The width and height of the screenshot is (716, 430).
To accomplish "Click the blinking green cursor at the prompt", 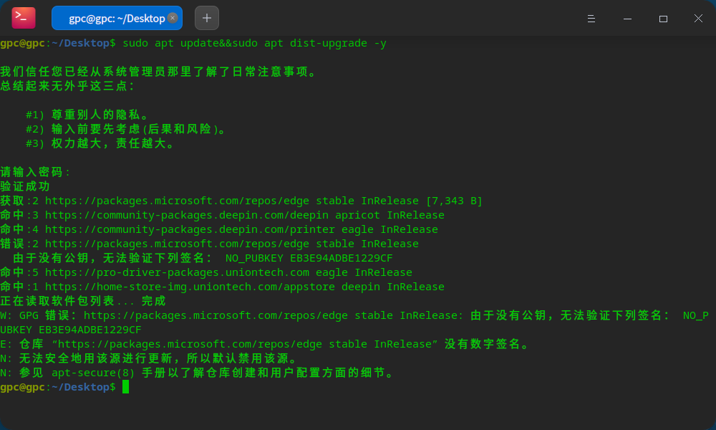I will (127, 387).
